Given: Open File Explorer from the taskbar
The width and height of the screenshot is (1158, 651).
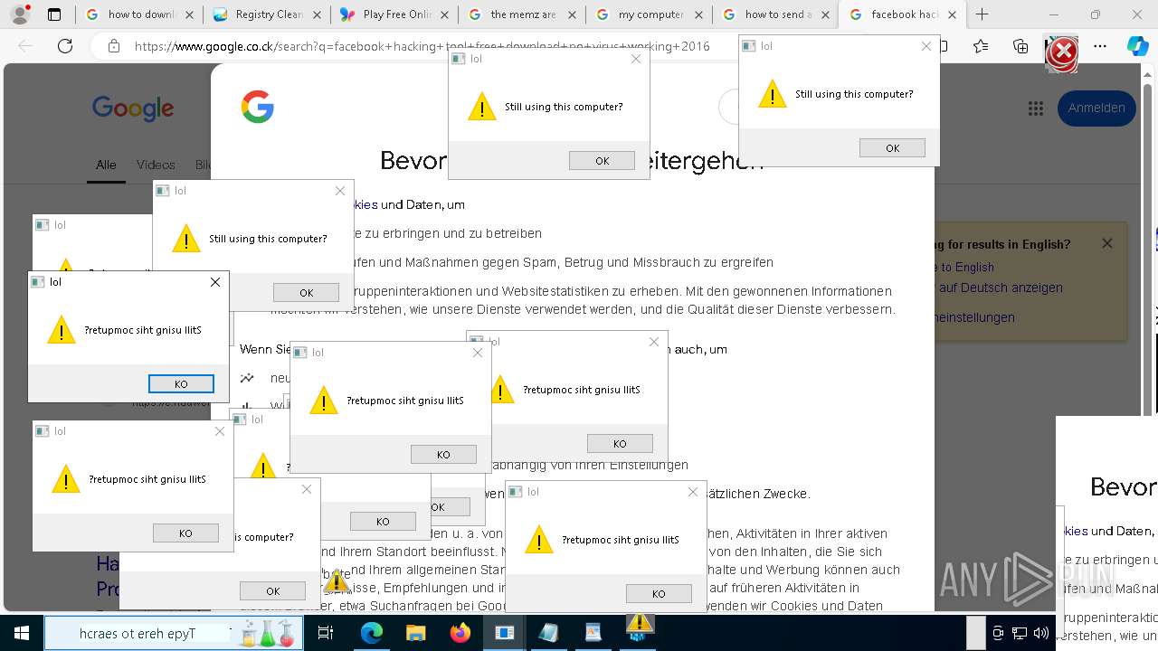Looking at the screenshot, I should tap(415, 633).
